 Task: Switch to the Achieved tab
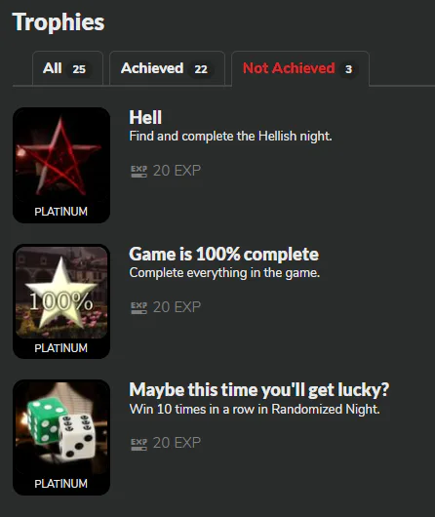coord(167,68)
